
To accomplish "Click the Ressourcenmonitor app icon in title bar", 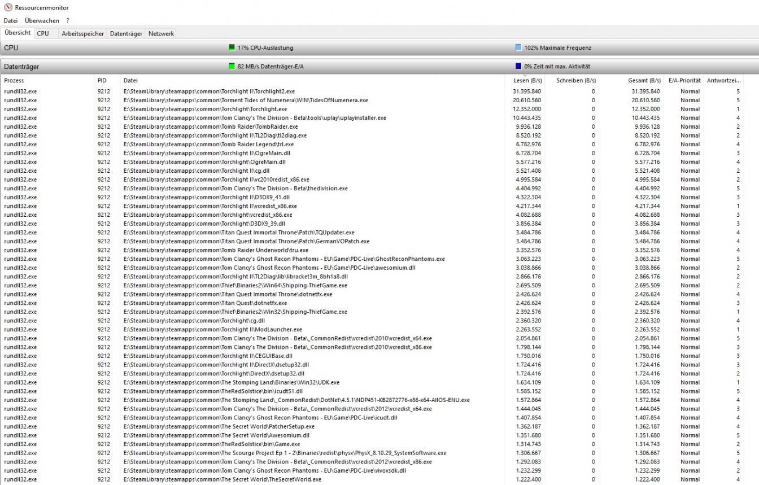I will point(8,8).
